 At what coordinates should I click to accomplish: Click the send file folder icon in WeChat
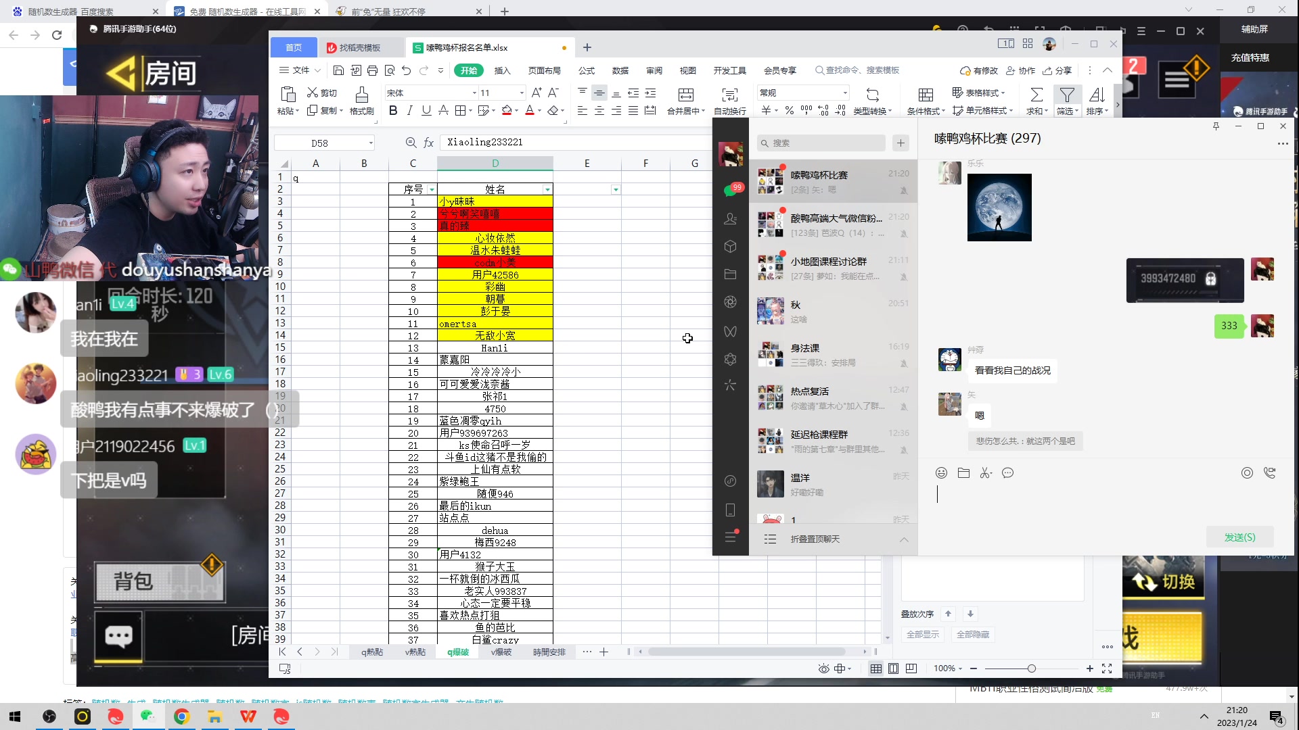click(x=963, y=472)
